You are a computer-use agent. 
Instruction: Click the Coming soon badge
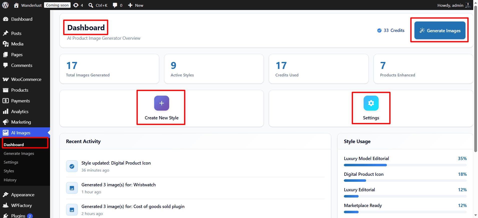[57, 5]
